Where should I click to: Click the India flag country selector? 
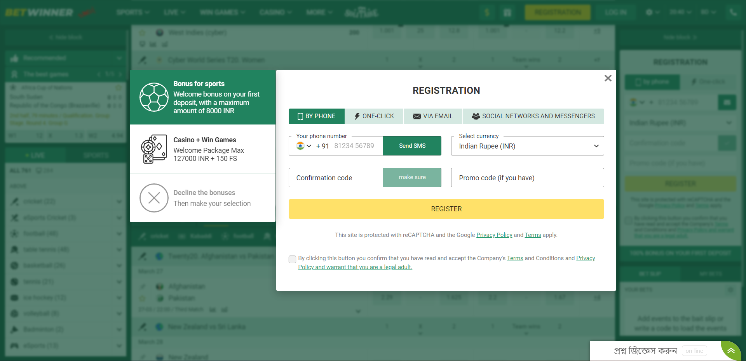304,146
